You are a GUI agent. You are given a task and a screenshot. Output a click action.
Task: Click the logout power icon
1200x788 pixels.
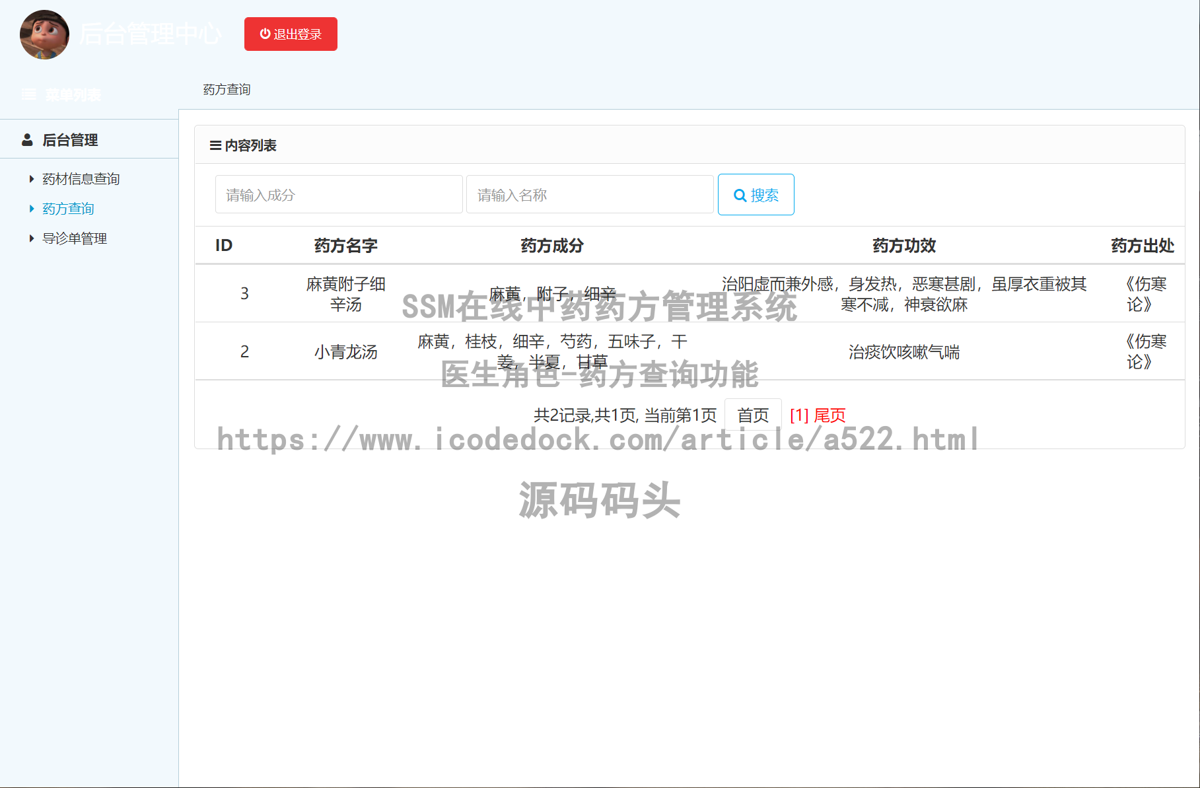pyautogui.click(x=264, y=34)
